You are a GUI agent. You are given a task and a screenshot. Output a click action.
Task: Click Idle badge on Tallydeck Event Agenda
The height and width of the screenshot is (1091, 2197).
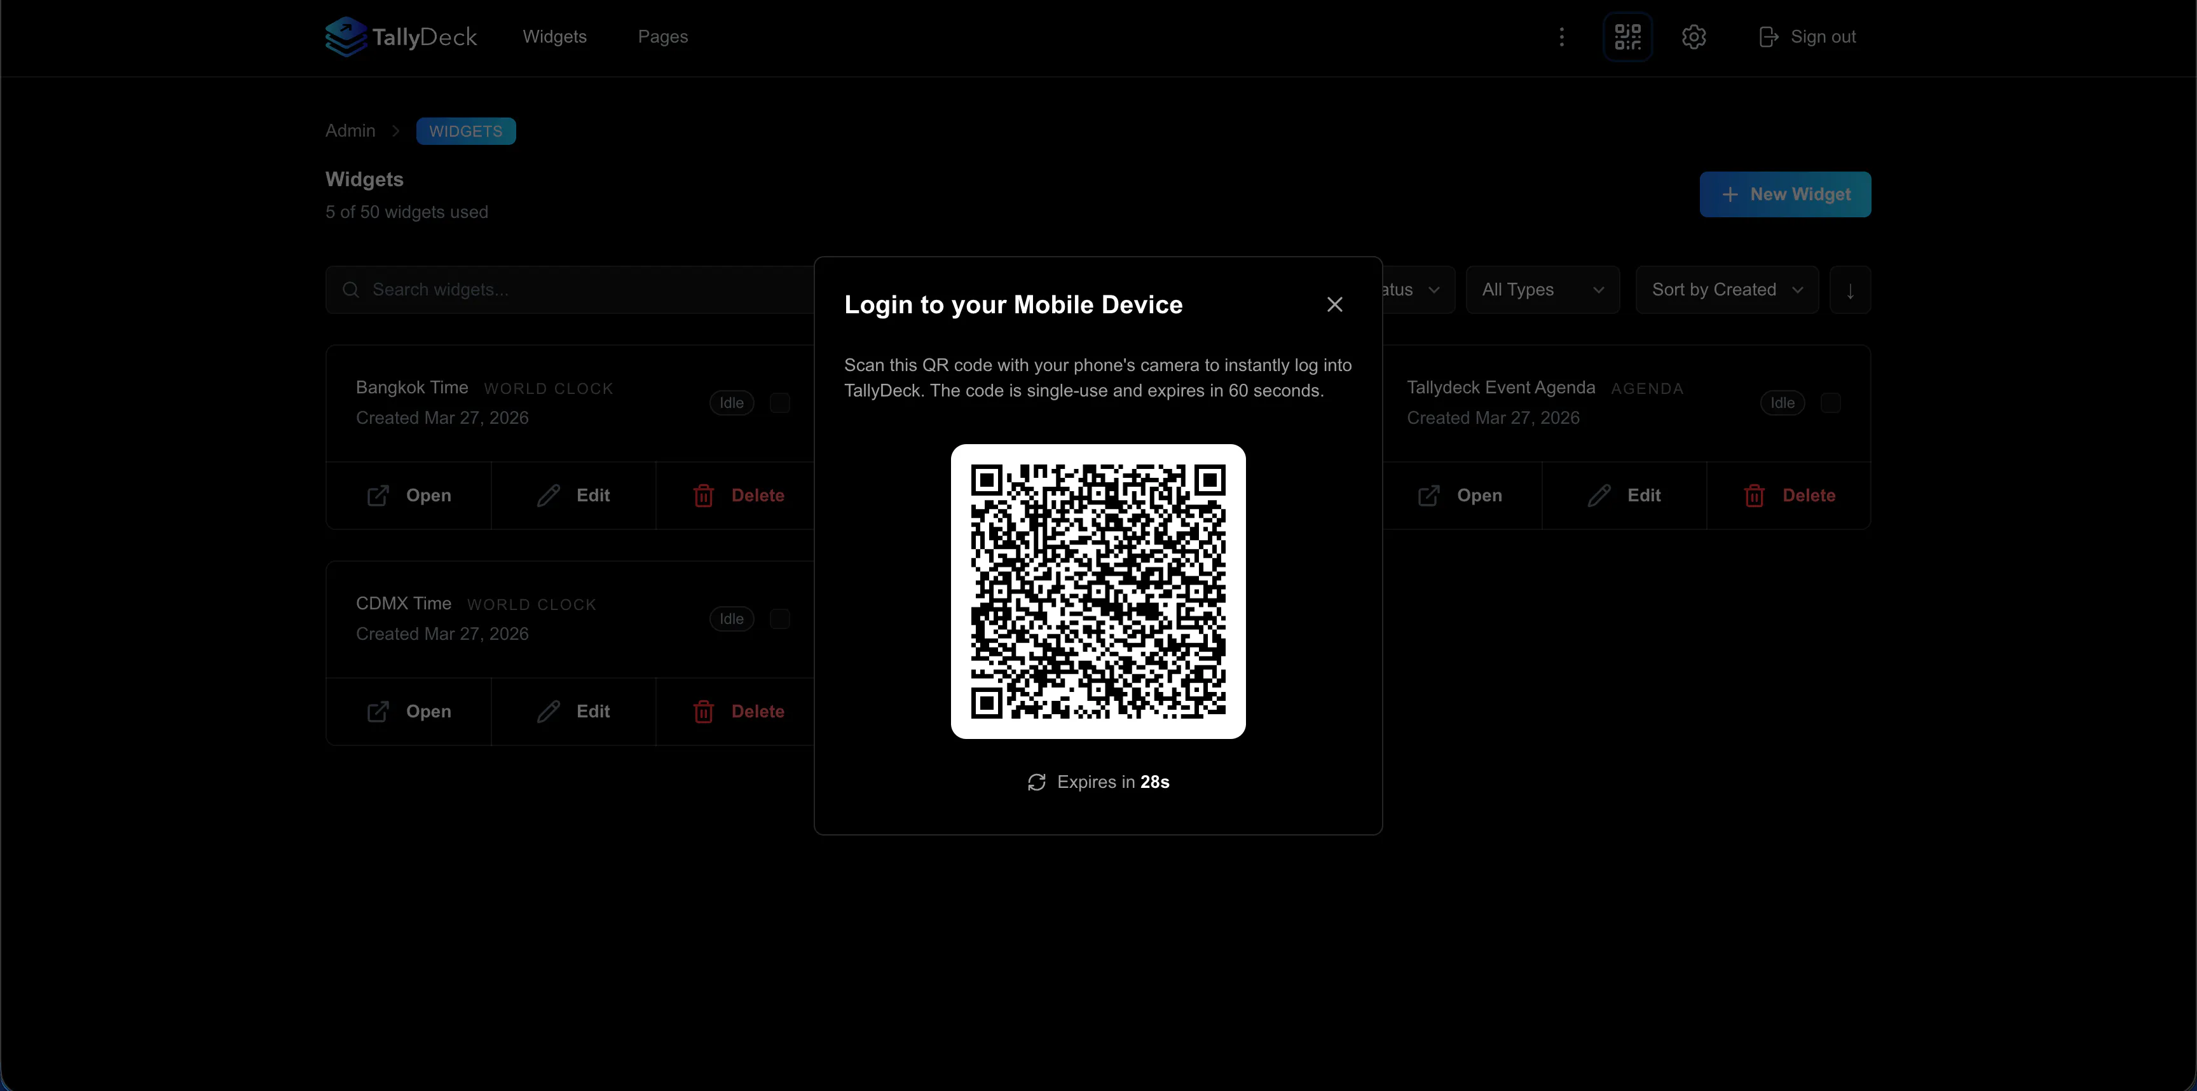tap(1783, 403)
